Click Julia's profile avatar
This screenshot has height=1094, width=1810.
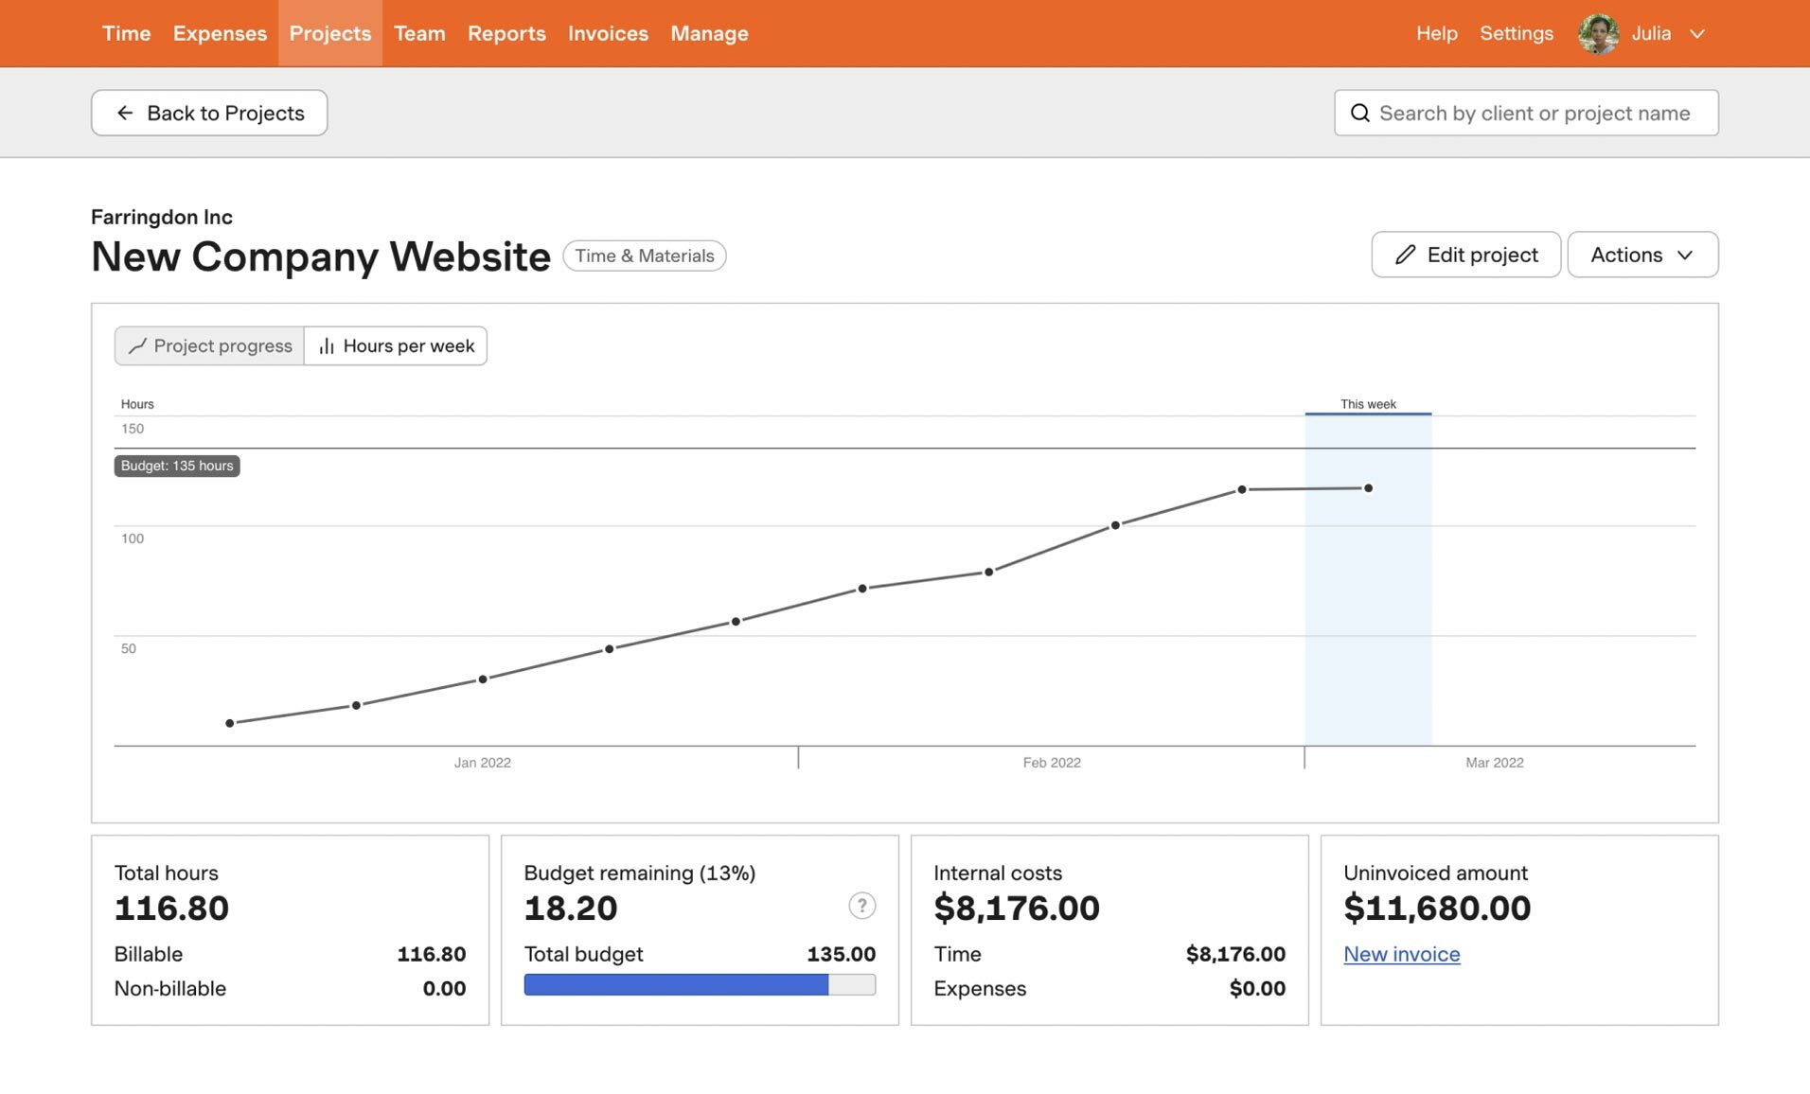(x=1598, y=34)
